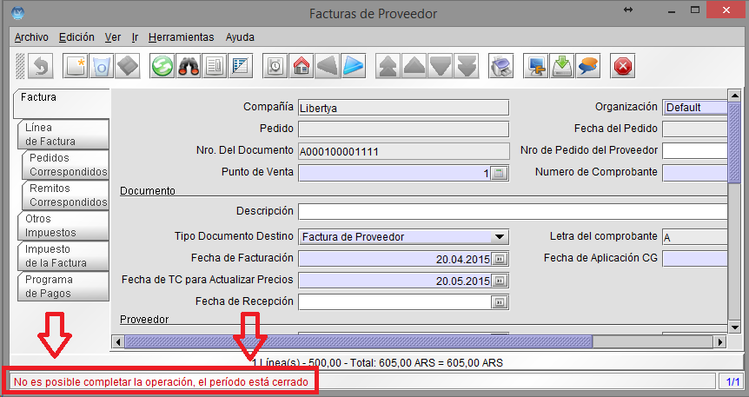This screenshot has height=397, width=749.
Task: Open the Archivo menu
Action: (x=31, y=37)
